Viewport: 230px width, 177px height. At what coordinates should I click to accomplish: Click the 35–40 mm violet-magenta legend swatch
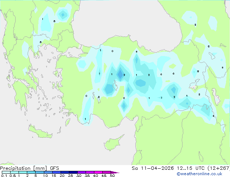(x=90, y=172)
